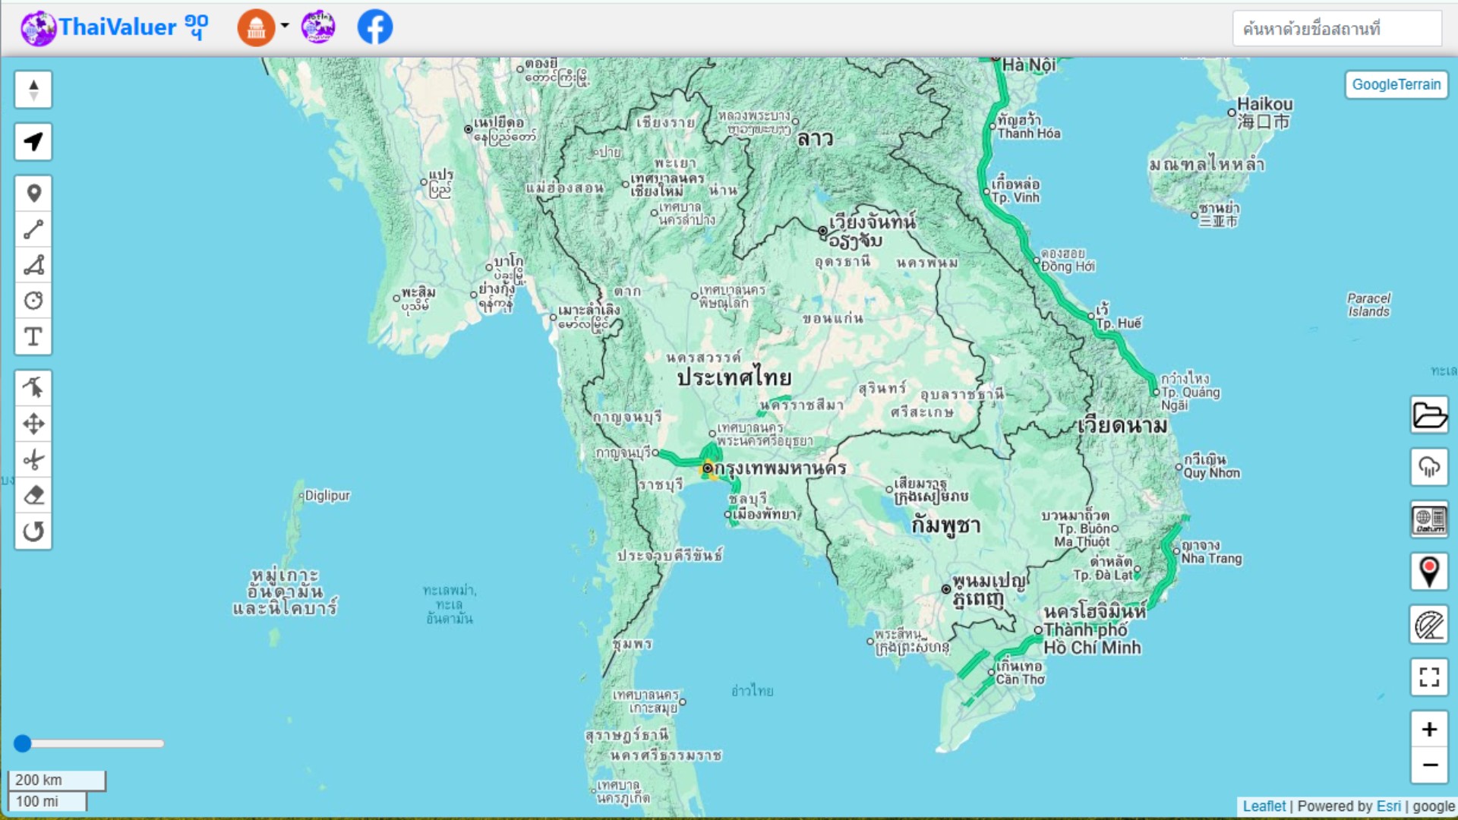Select the draw circle tool
The width and height of the screenshot is (1458, 820).
click(x=33, y=301)
